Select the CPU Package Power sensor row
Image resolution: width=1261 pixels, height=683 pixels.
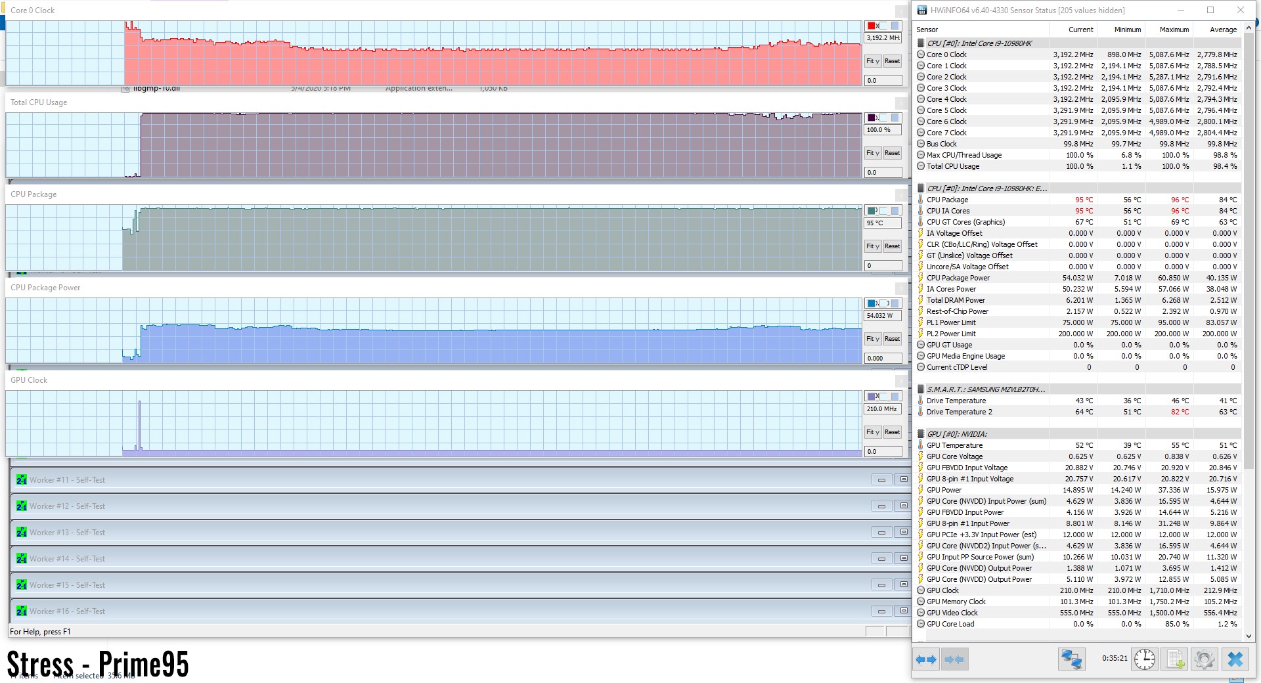coord(958,278)
